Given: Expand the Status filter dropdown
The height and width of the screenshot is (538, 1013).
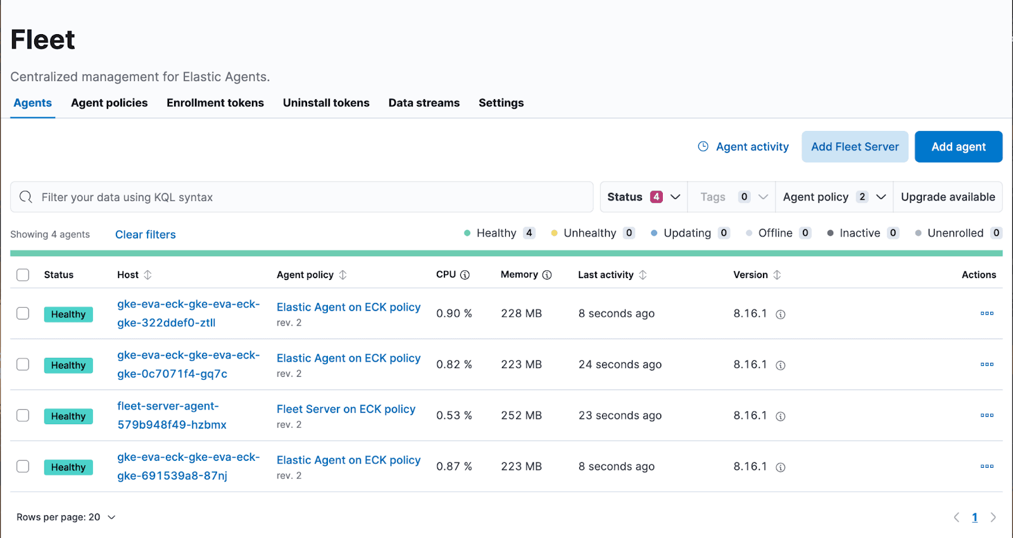Looking at the screenshot, I should 643,197.
